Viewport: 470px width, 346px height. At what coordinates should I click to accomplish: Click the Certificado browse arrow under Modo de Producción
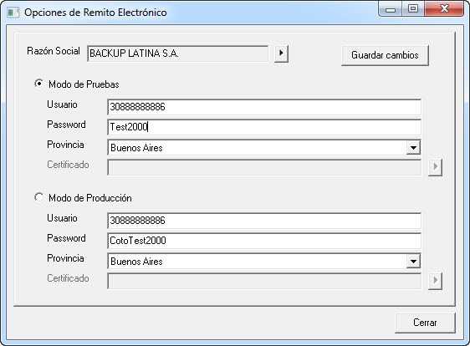pyautogui.click(x=435, y=281)
